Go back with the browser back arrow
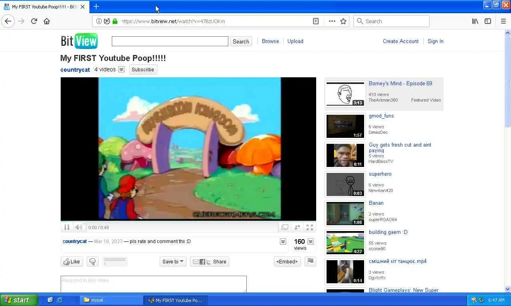This screenshot has width=511, height=306. pos(8,21)
